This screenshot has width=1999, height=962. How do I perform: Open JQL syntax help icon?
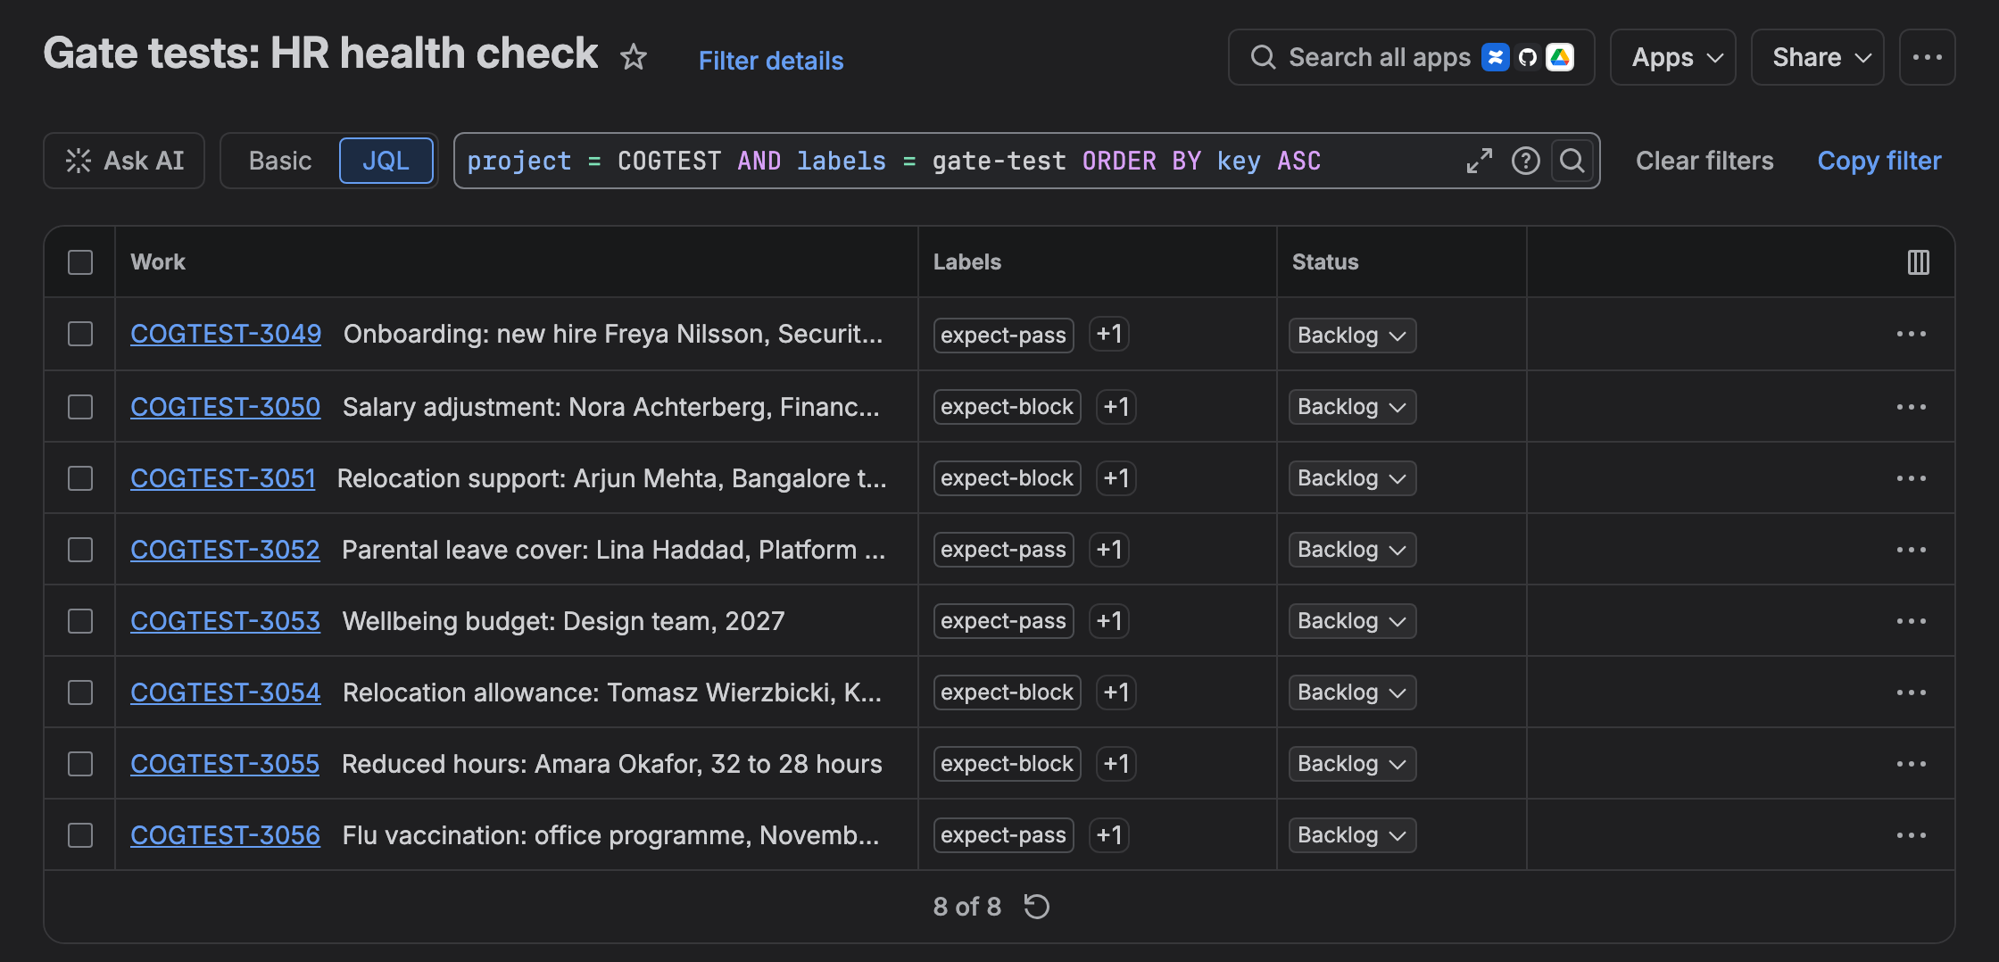pyautogui.click(x=1525, y=161)
